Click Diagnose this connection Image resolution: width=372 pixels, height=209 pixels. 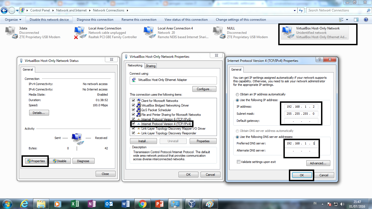pyautogui.click(x=95, y=20)
